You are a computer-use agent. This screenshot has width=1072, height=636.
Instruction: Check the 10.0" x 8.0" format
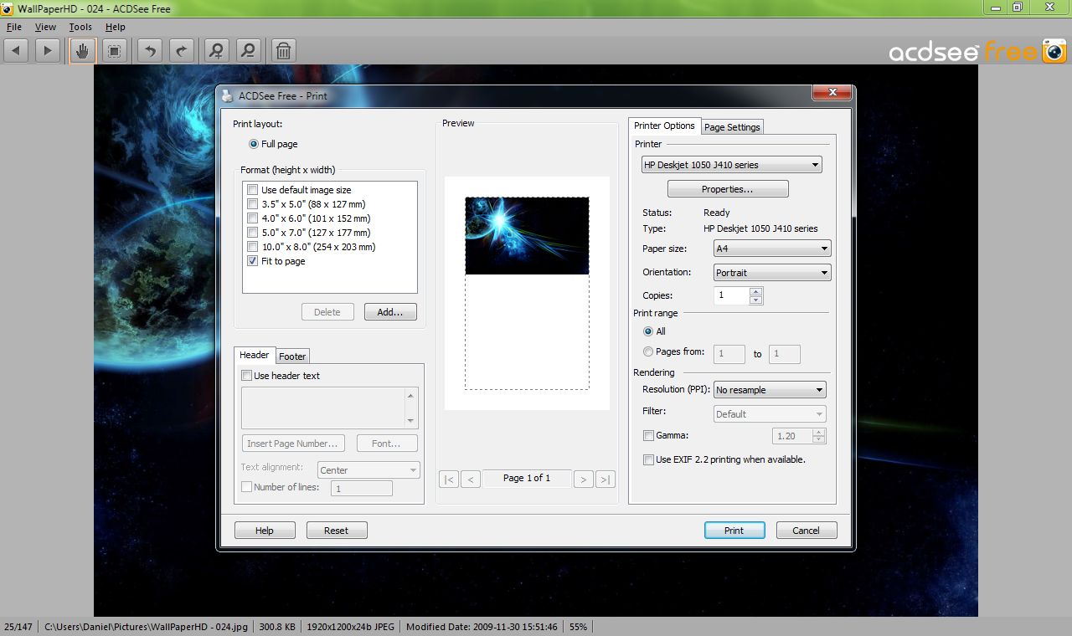point(253,247)
